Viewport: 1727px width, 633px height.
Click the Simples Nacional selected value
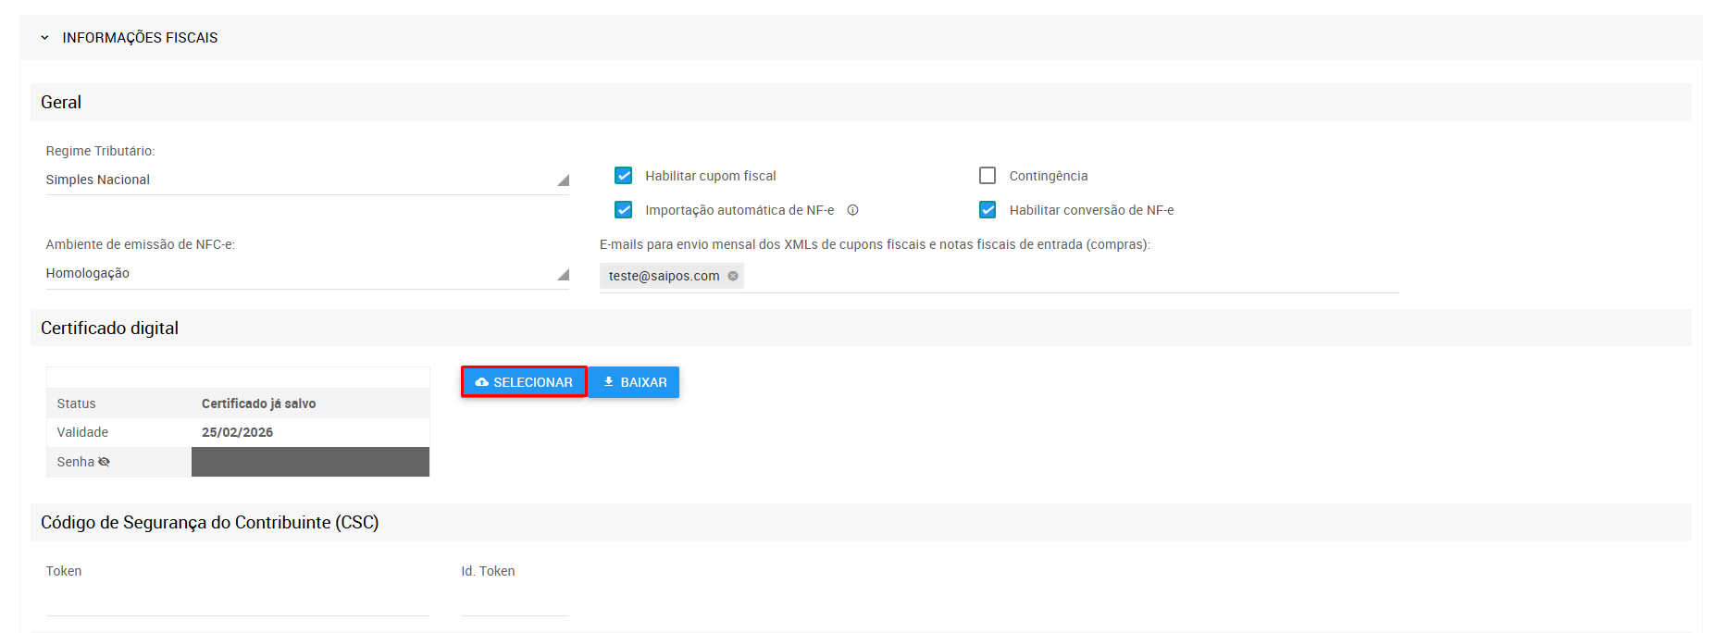click(x=98, y=180)
